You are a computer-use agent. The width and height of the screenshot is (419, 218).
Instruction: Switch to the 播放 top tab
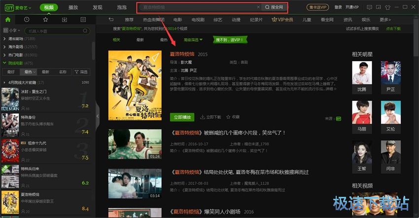tap(73, 7)
